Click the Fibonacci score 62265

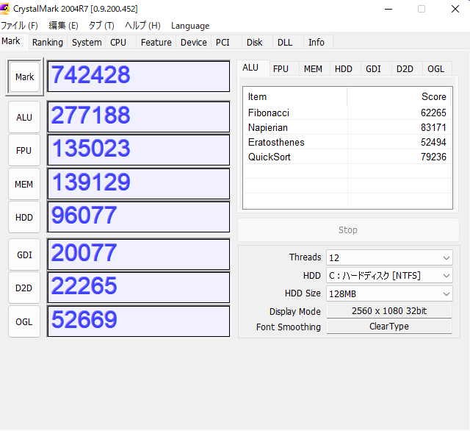(x=433, y=113)
